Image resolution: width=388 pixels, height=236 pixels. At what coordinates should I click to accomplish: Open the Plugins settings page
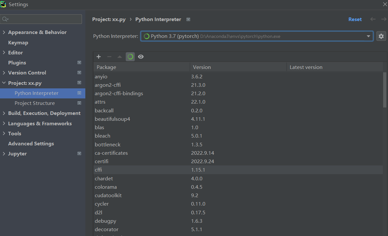point(17,63)
